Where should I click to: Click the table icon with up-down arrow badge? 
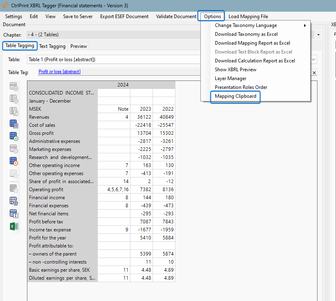coord(14,214)
